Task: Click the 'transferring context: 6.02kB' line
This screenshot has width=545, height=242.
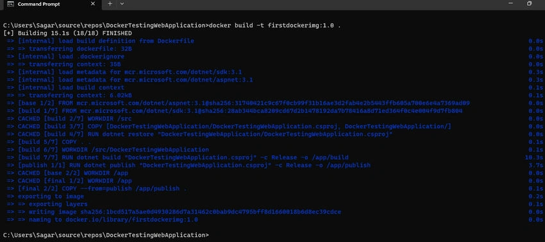Action: (69, 96)
